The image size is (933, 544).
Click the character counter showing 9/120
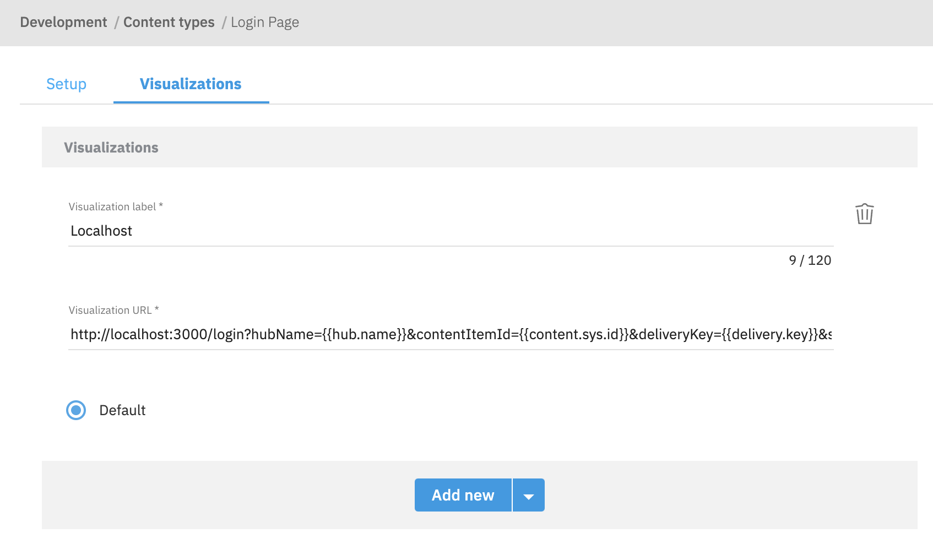[x=810, y=260]
